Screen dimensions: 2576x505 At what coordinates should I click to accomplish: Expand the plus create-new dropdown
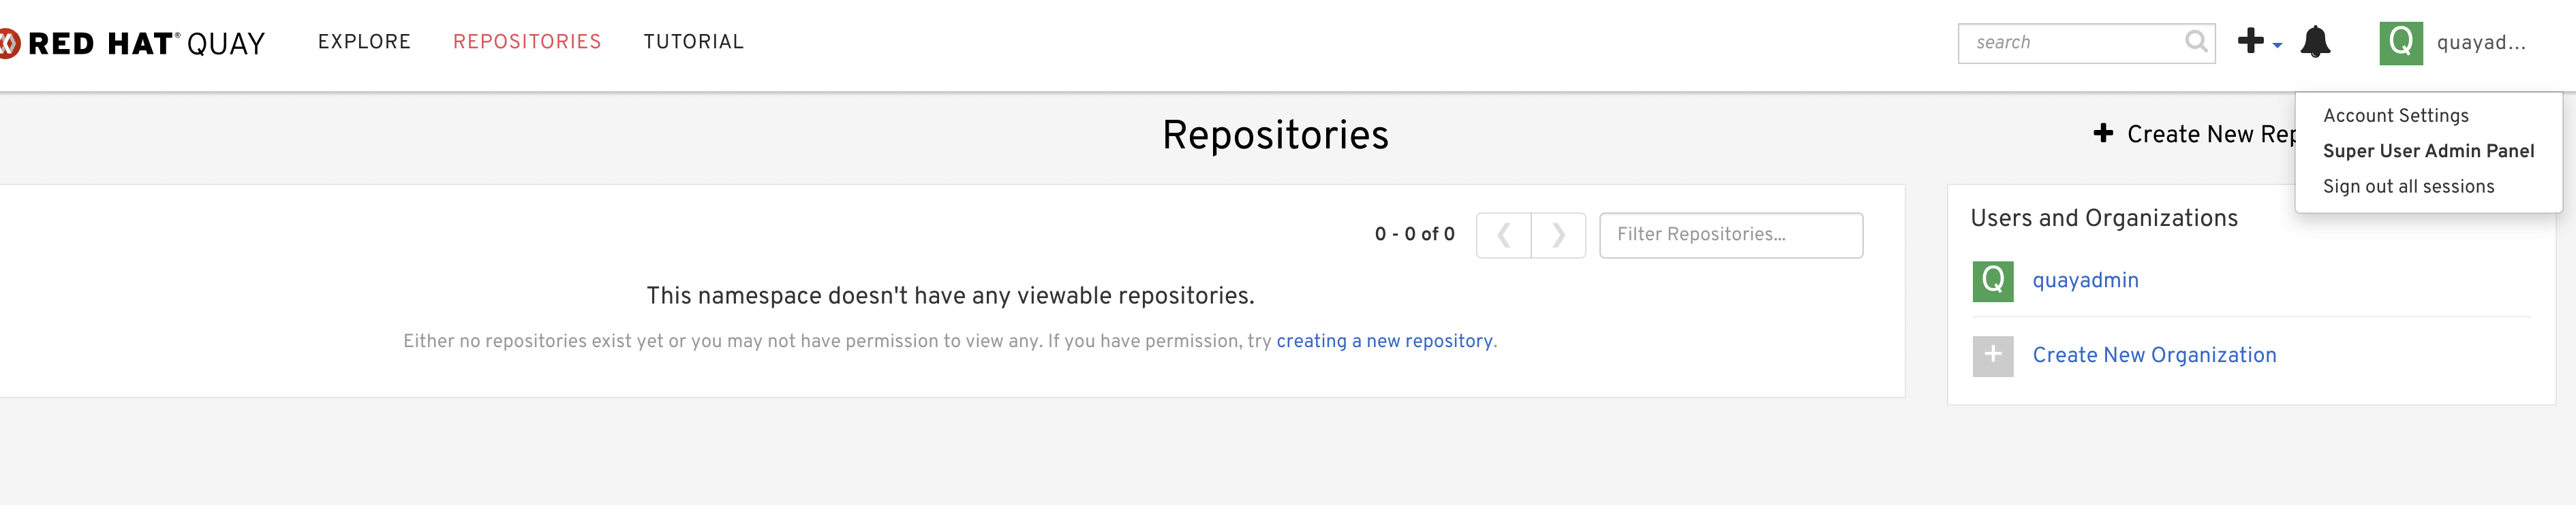point(2258,42)
